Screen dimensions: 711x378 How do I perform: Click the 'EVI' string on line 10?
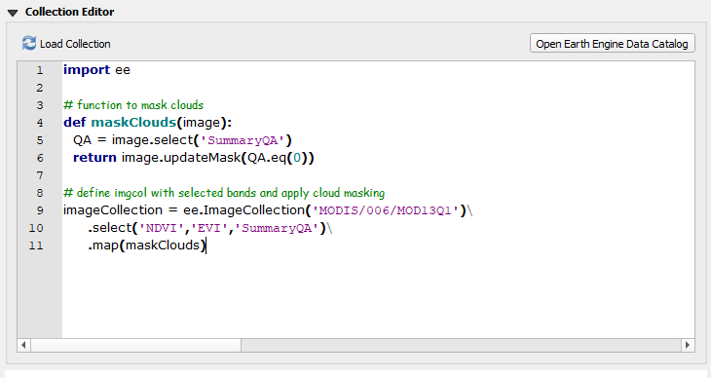[x=209, y=228]
